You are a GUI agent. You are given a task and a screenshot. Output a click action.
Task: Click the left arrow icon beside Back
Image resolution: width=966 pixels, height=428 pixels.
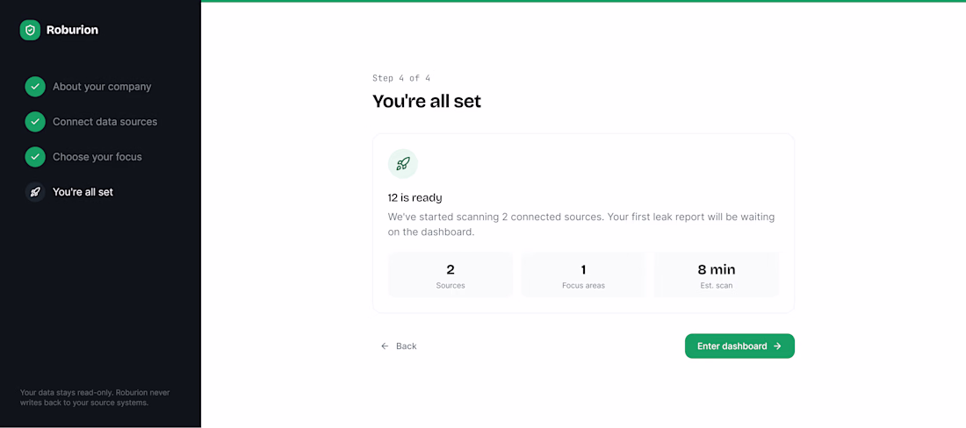tap(385, 346)
